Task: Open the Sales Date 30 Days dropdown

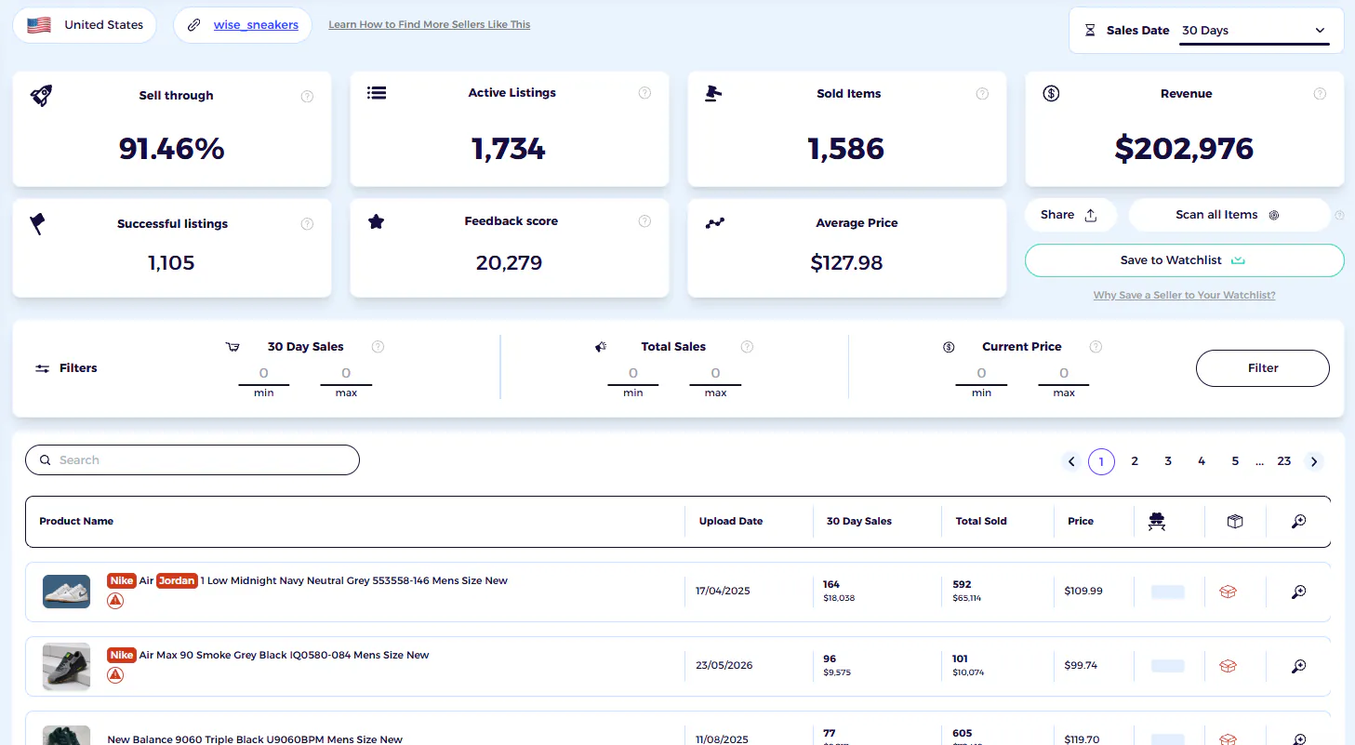Action: 1254,31
